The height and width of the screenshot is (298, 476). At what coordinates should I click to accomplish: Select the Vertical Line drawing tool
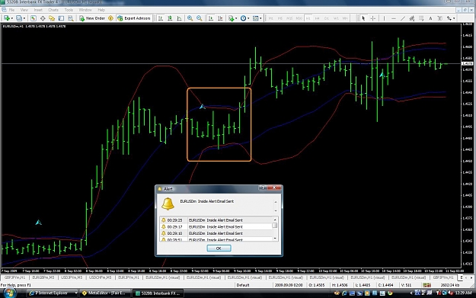click(384, 18)
